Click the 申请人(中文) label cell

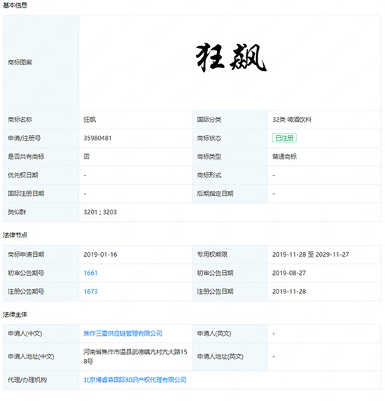coord(41,333)
